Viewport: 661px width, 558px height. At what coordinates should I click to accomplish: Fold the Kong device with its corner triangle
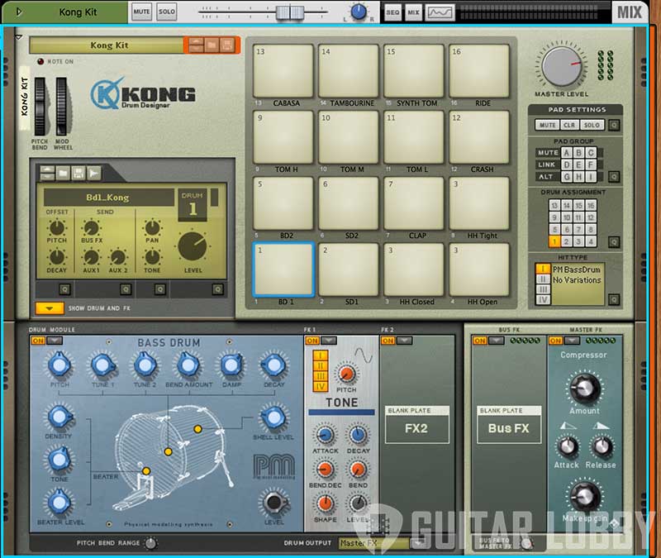[x=19, y=37]
